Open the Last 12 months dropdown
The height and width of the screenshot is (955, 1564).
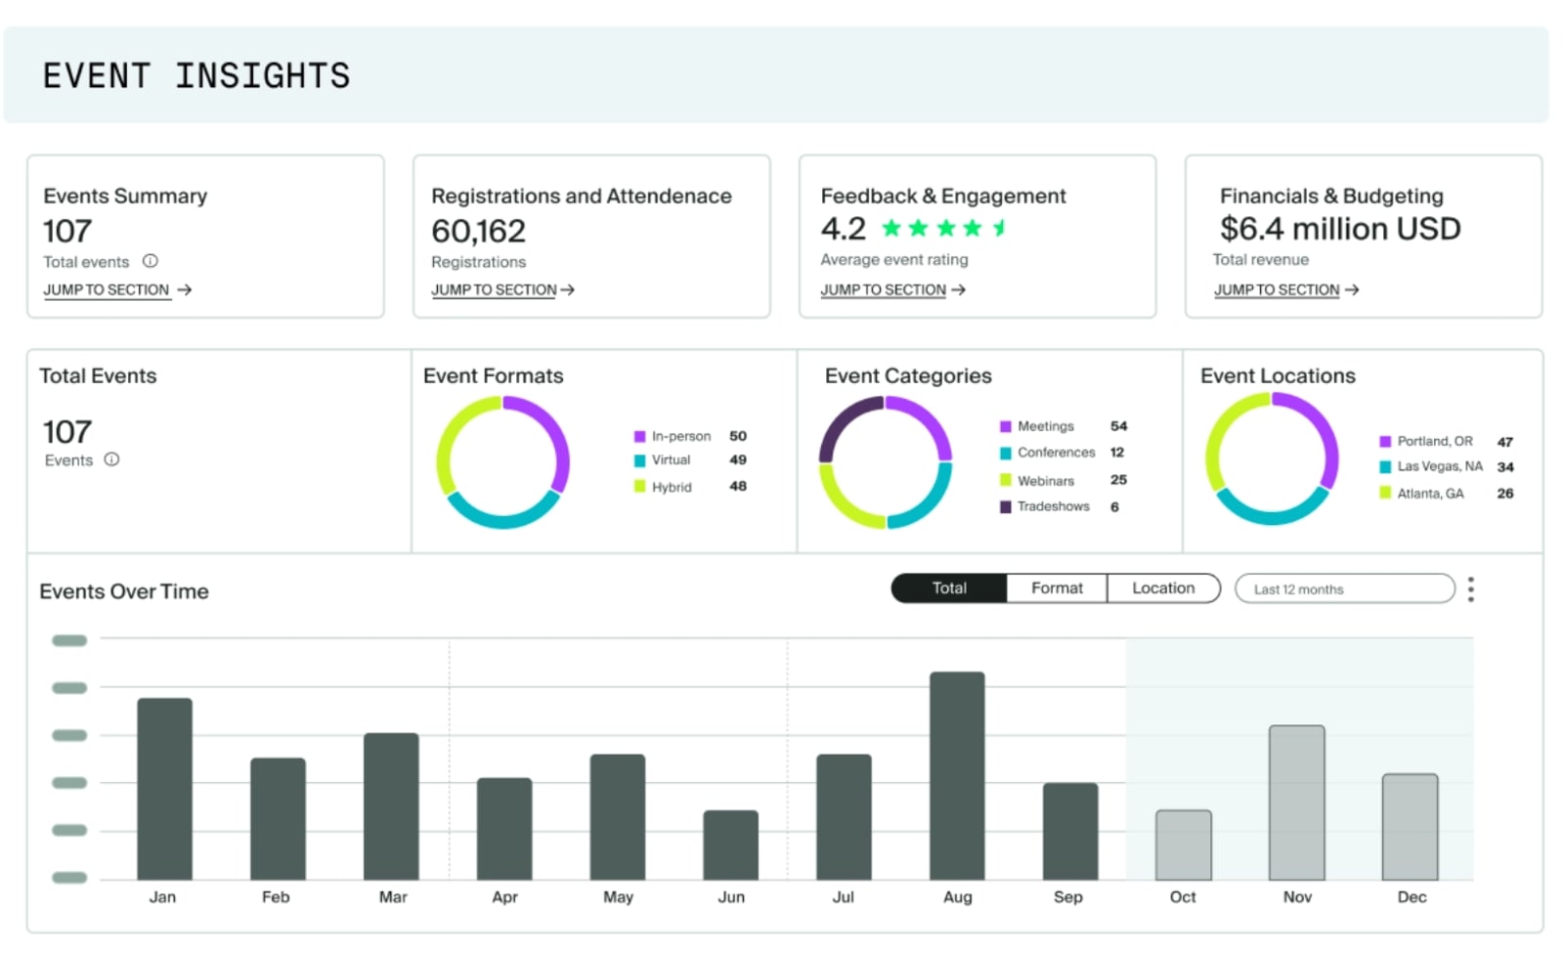(x=1345, y=589)
